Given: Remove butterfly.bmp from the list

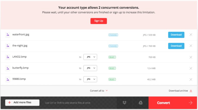Looking at the screenshot, I should click(191, 68).
